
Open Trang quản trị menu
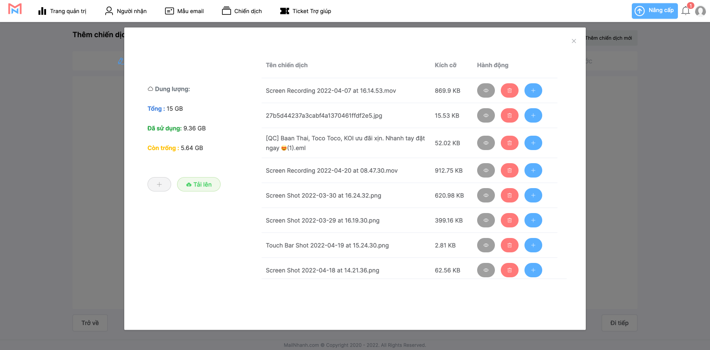pyautogui.click(x=62, y=11)
